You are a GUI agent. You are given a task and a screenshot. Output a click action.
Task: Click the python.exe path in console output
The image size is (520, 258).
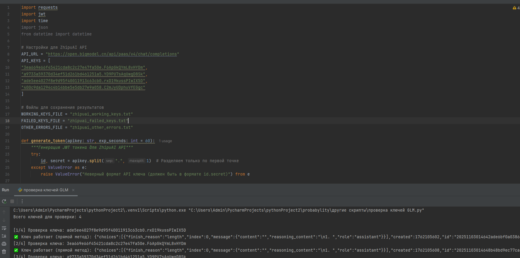pyautogui.click(x=99, y=210)
